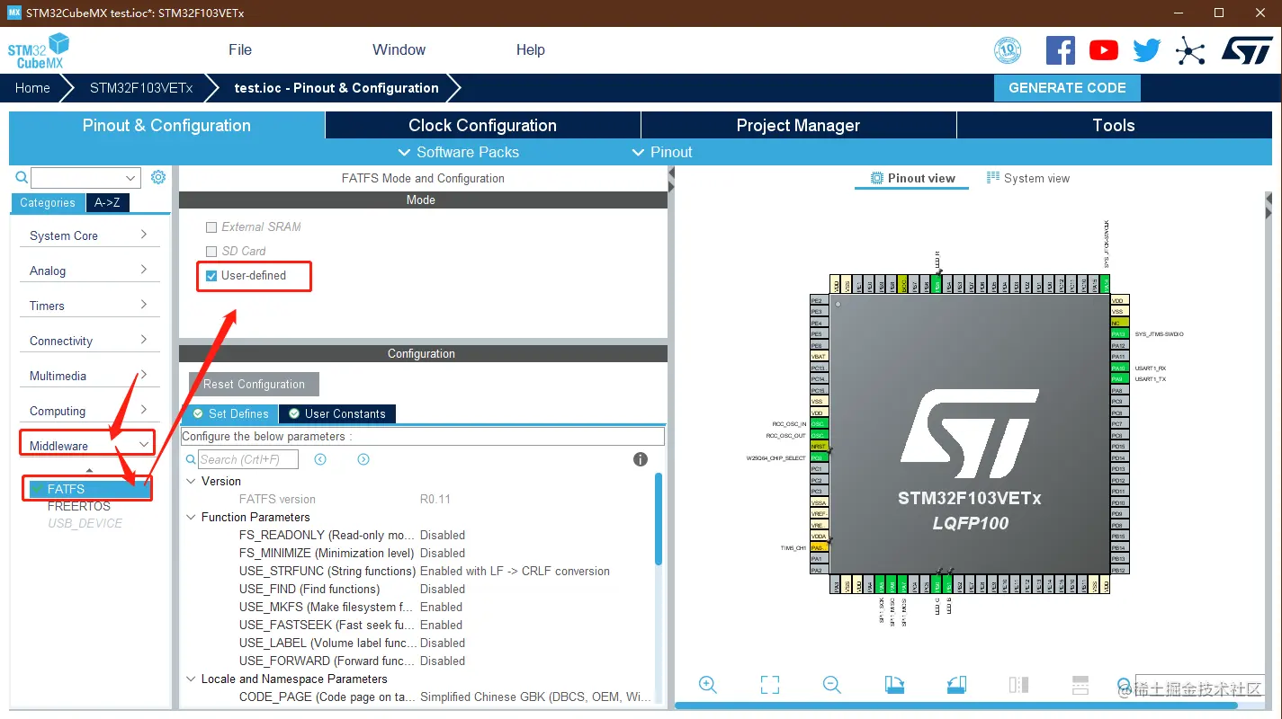
Task: Expand the Timers category
Action: [88, 306]
